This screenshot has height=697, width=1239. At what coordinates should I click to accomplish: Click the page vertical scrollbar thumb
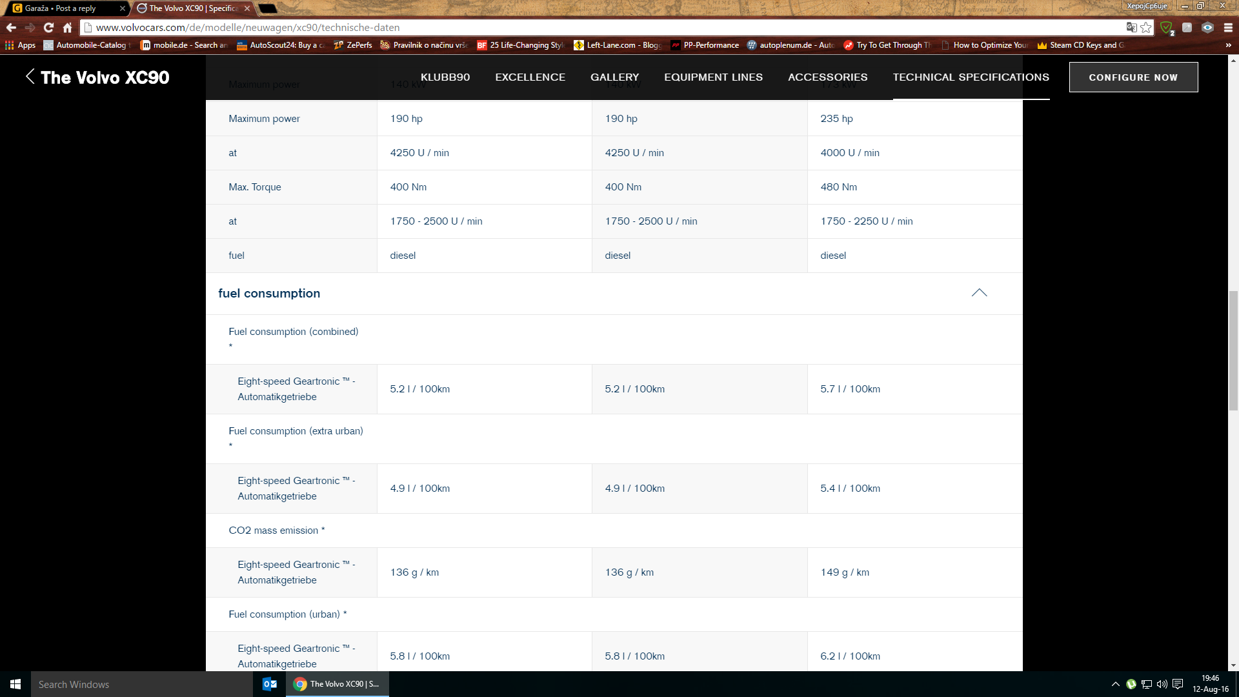point(1233,350)
